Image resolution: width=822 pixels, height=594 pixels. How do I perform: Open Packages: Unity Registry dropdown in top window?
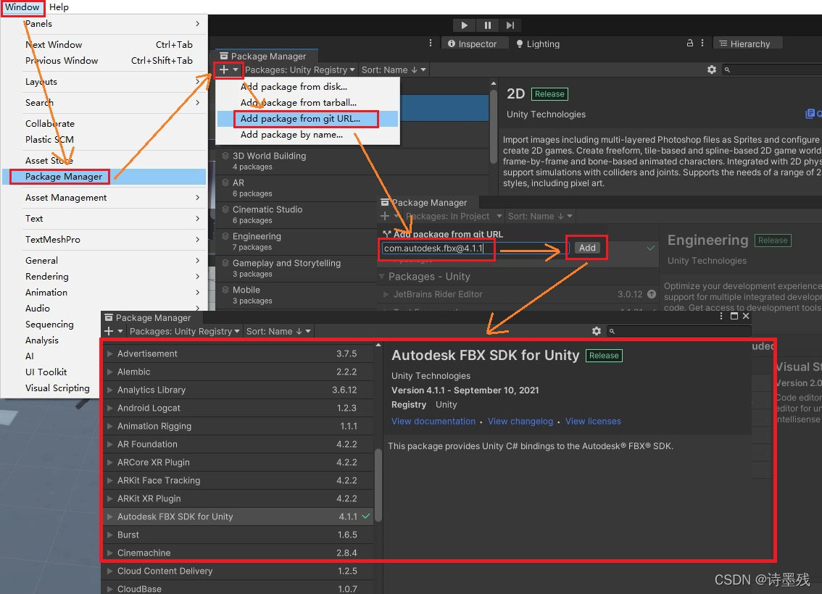(300, 70)
